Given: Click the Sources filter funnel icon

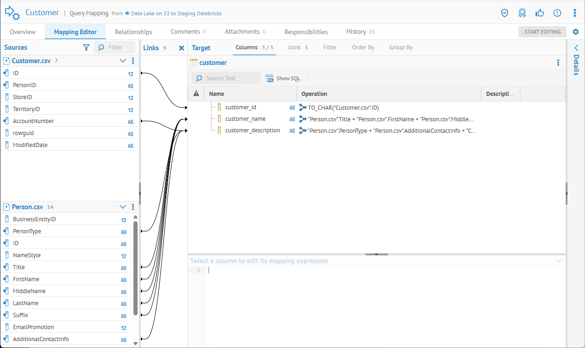Looking at the screenshot, I should tap(86, 47).
